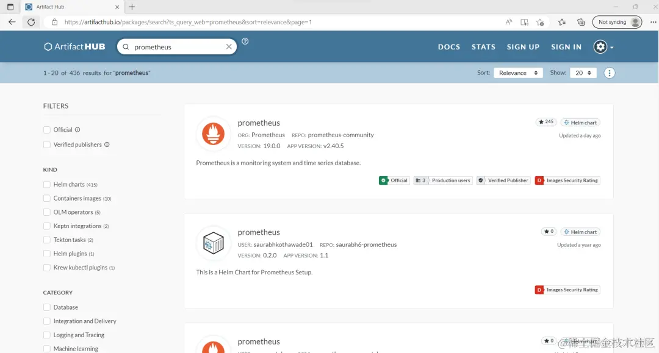The height and width of the screenshot is (353, 659).
Task: Check the Krew kubectl plugins filter
Action: [x=46, y=268]
